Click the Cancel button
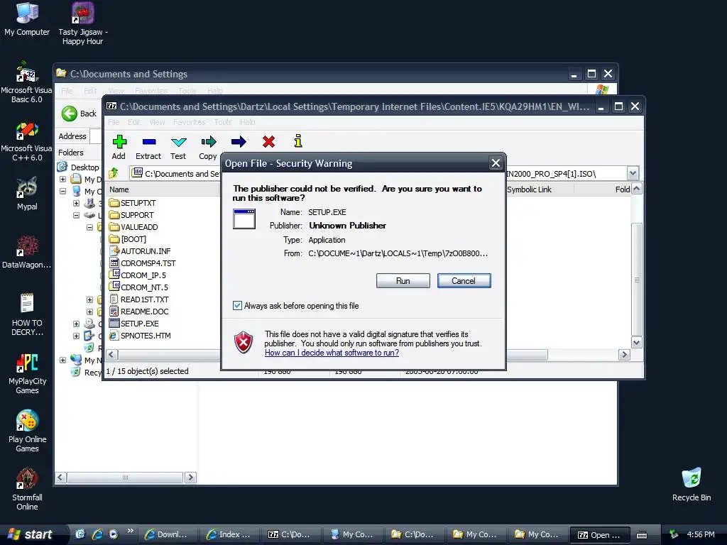Screen dimensions: 727x545 464,280
